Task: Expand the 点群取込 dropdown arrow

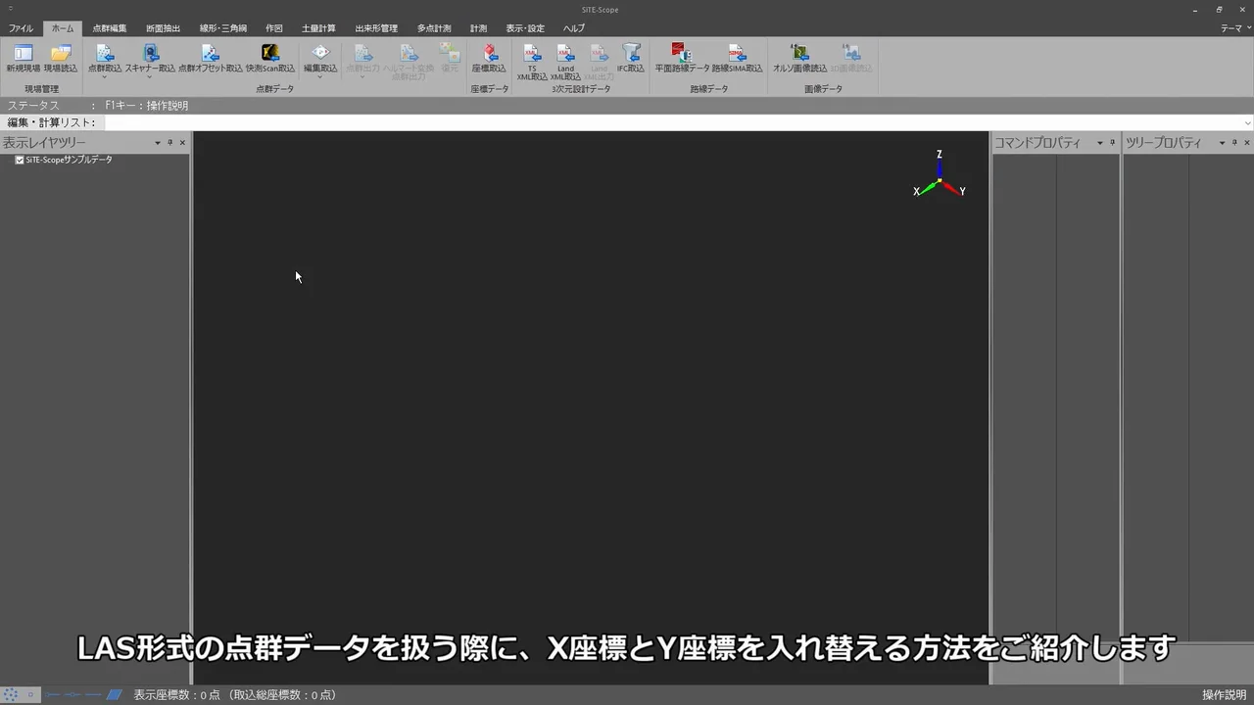Action: point(105,77)
